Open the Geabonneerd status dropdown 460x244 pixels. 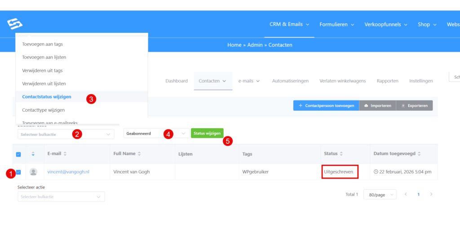156,133
